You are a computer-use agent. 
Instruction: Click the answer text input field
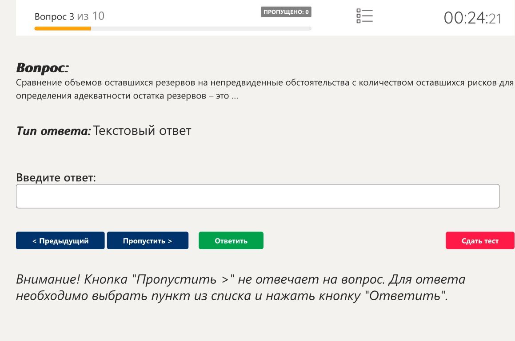[x=258, y=196]
